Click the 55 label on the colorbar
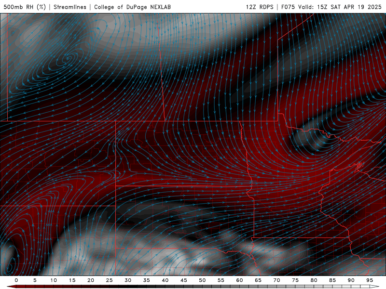The image size is (386, 289). pyautogui.click(x=221, y=280)
